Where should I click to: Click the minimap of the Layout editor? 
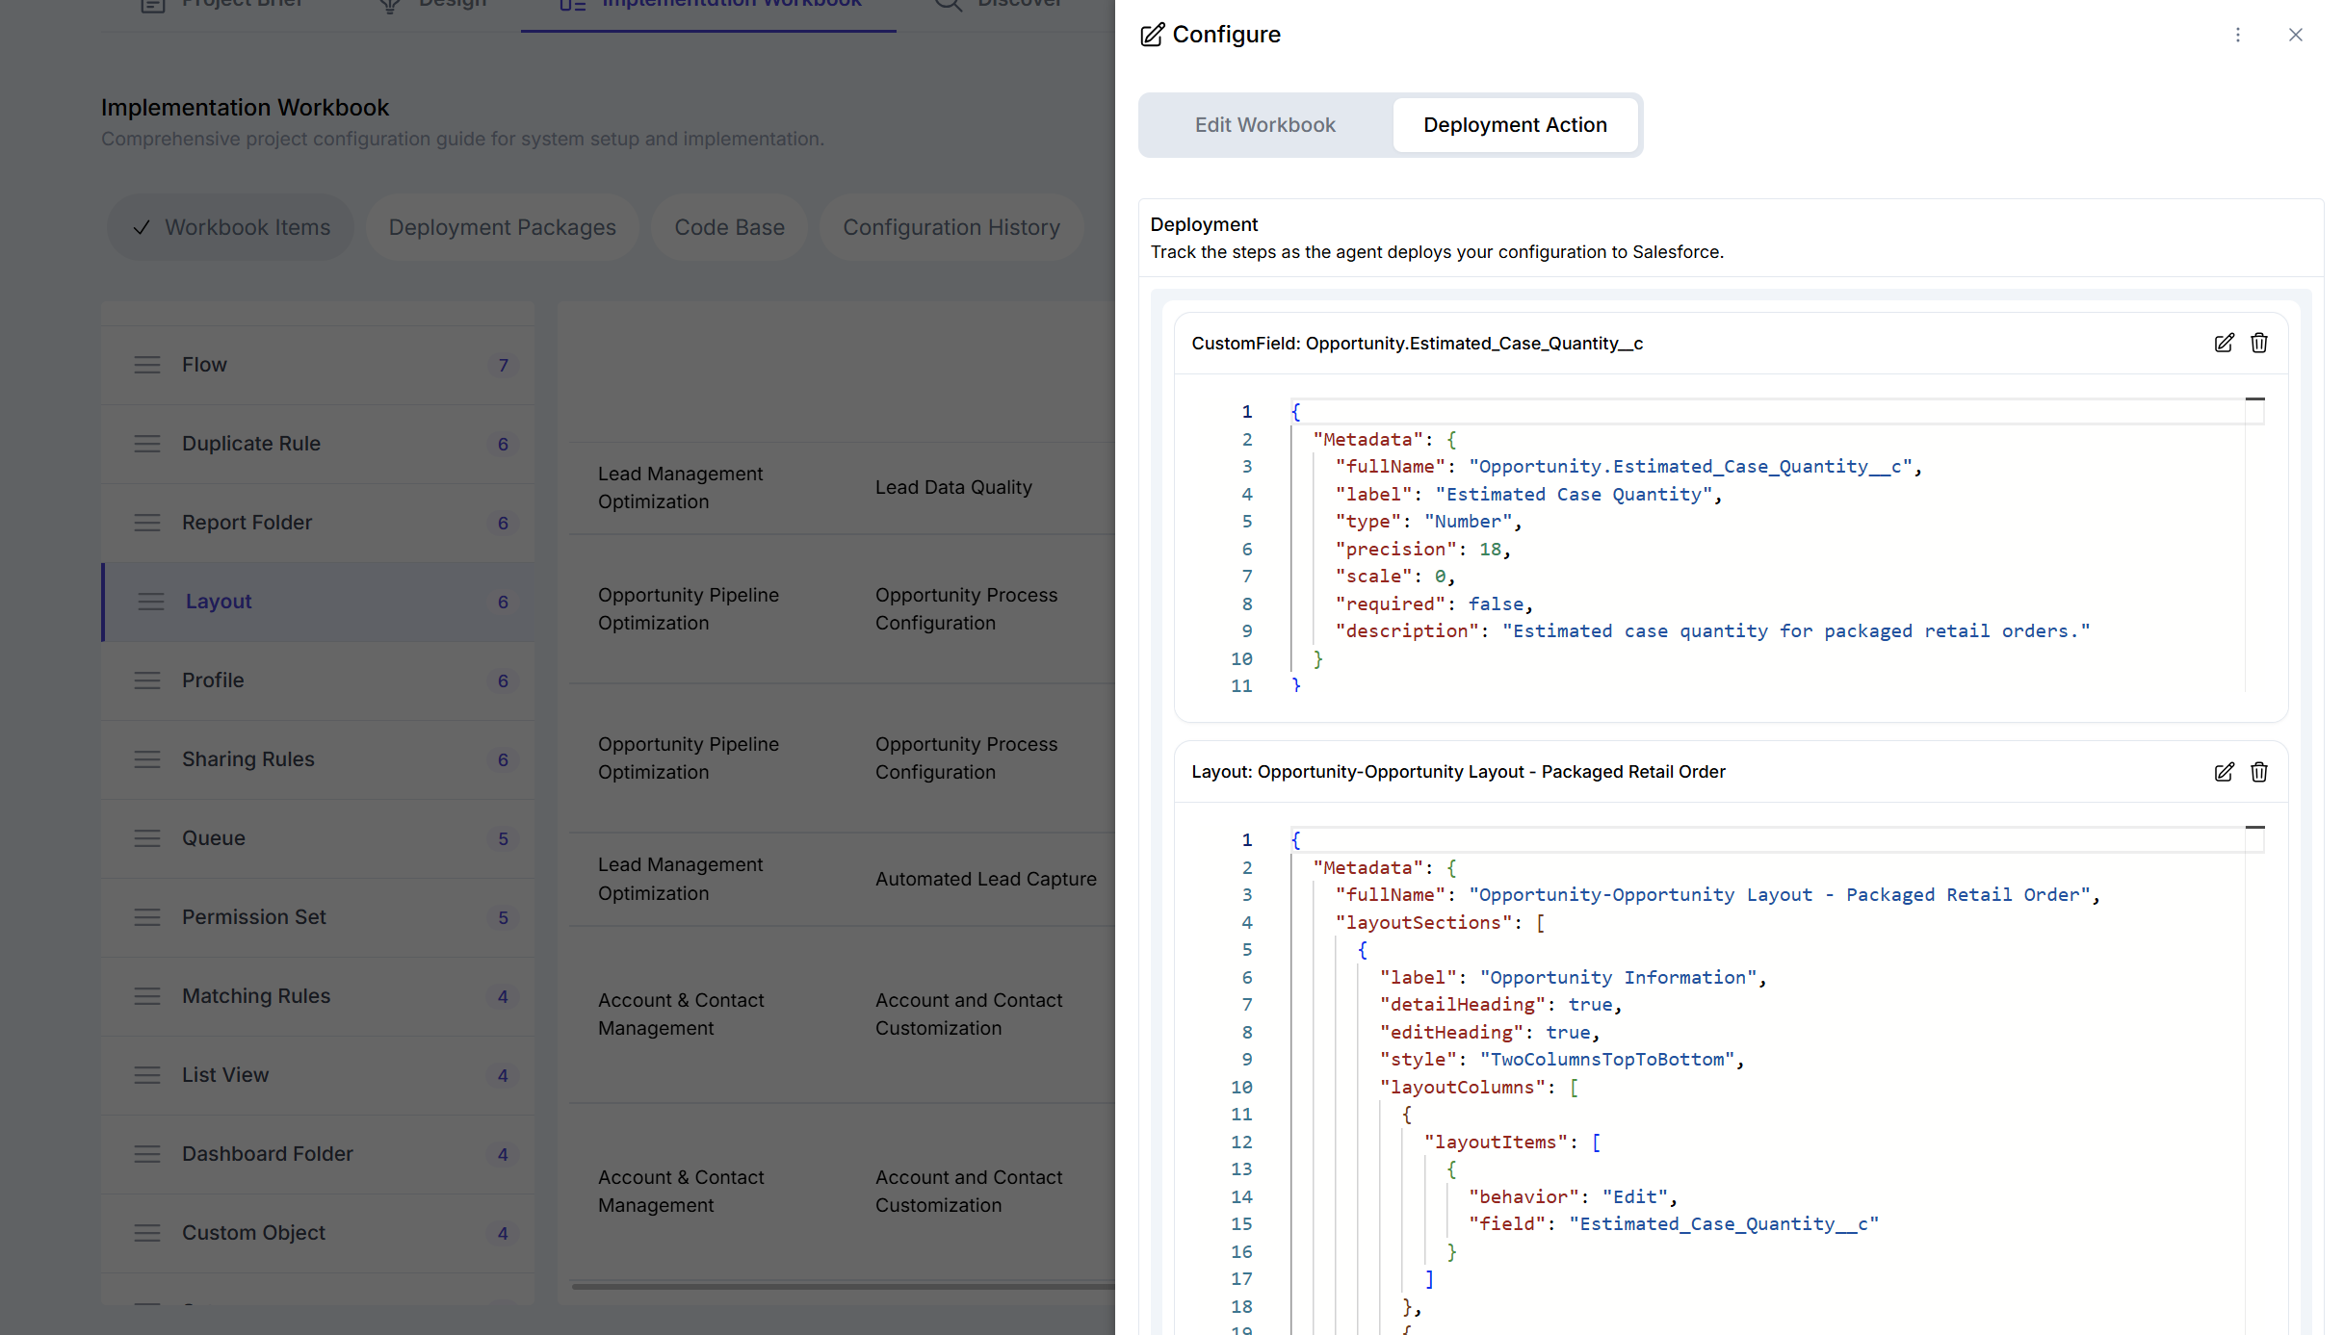pyautogui.click(x=2254, y=1078)
